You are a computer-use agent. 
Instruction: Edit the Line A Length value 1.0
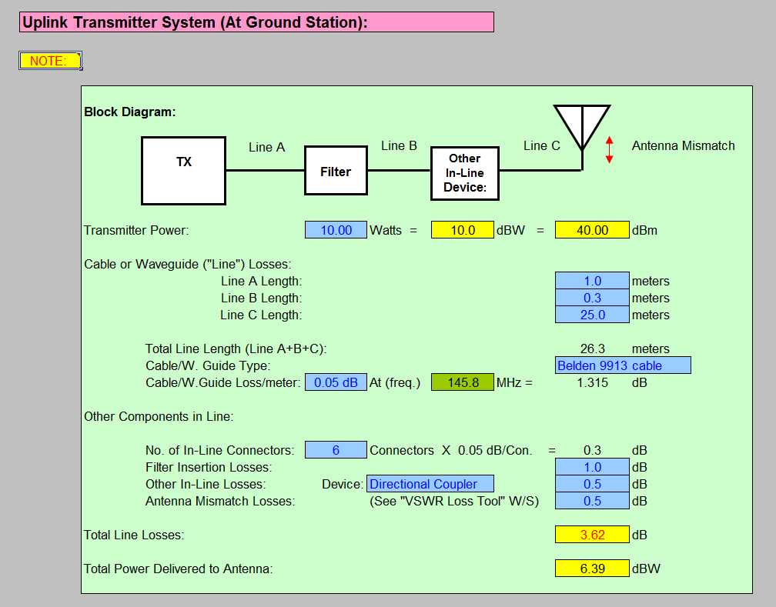(x=592, y=281)
